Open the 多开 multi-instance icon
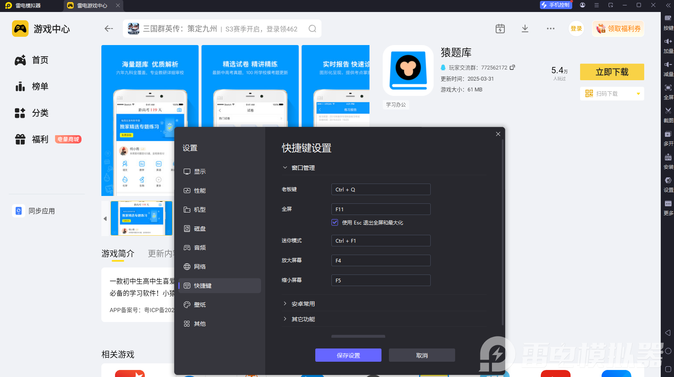This screenshot has height=377, width=674. pos(668,138)
